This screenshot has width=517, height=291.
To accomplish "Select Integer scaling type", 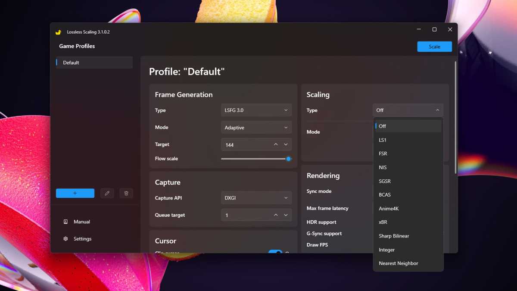I will [408, 250].
